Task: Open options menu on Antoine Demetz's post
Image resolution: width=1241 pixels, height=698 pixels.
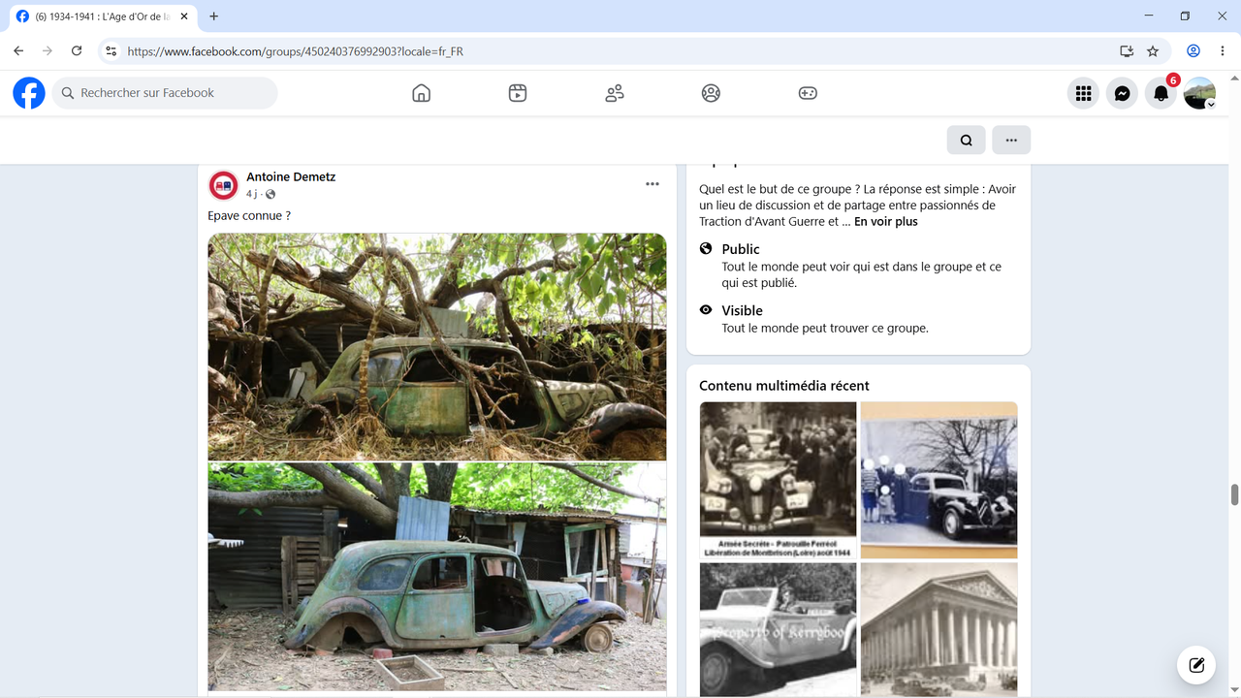Action: point(652,184)
